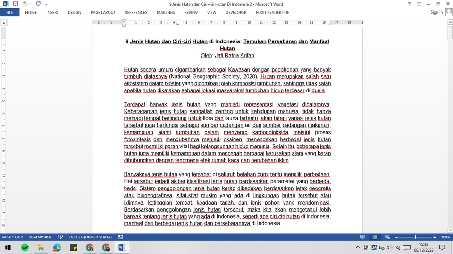Screen dimensions: 453x254
Task: Click the word 'karbondioksida' in second paragraph
Action: click(270, 132)
